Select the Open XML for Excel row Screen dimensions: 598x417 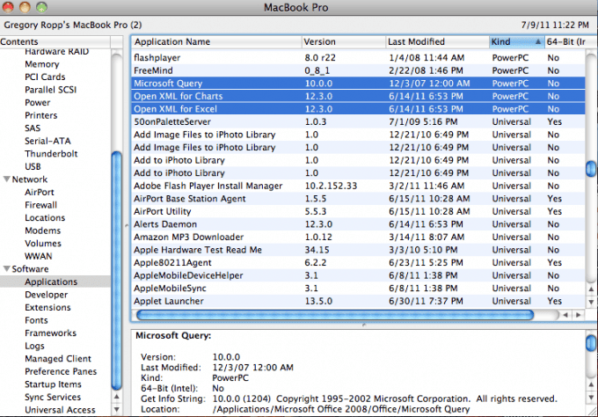point(358,109)
